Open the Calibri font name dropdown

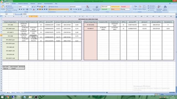pos(27,7)
